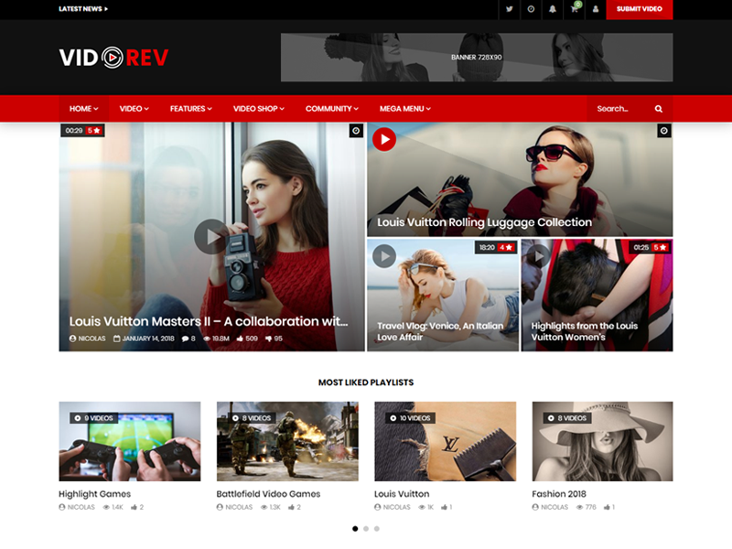732x549 pixels.
Task: Open the Twitter icon in top bar
Action: pos(510,9)
